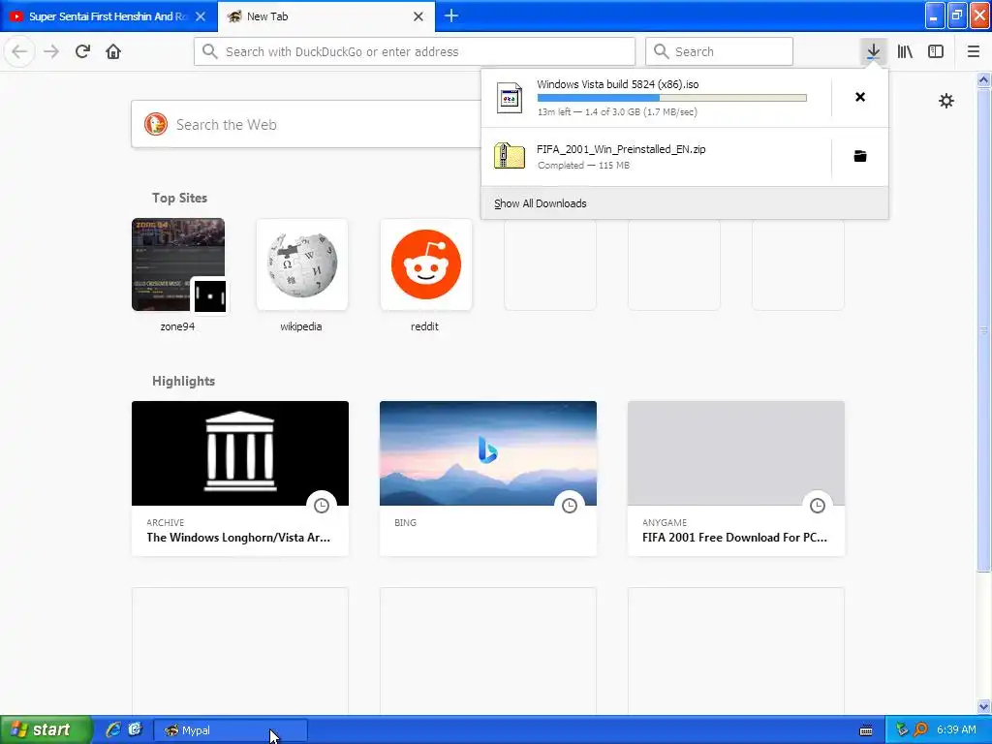Click the Top Sites heading
Viewport: 992px width, 744px height.
click(179, 198)
